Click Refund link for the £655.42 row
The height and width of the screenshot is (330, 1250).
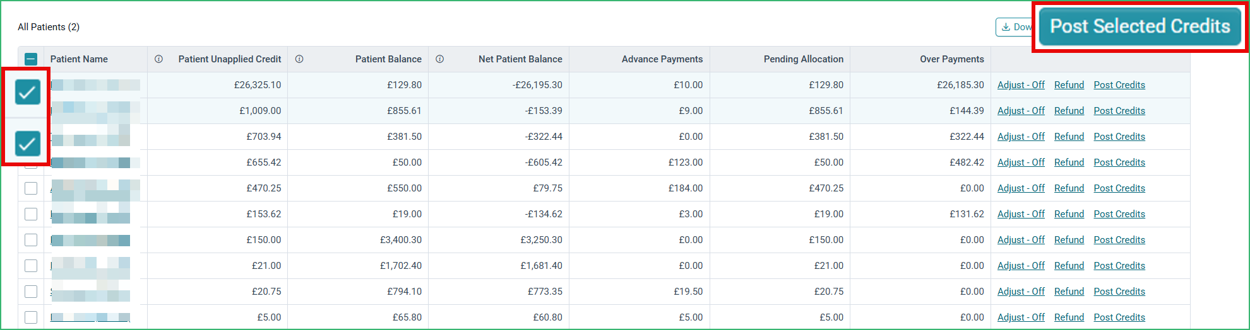[x=1069, y=162]
